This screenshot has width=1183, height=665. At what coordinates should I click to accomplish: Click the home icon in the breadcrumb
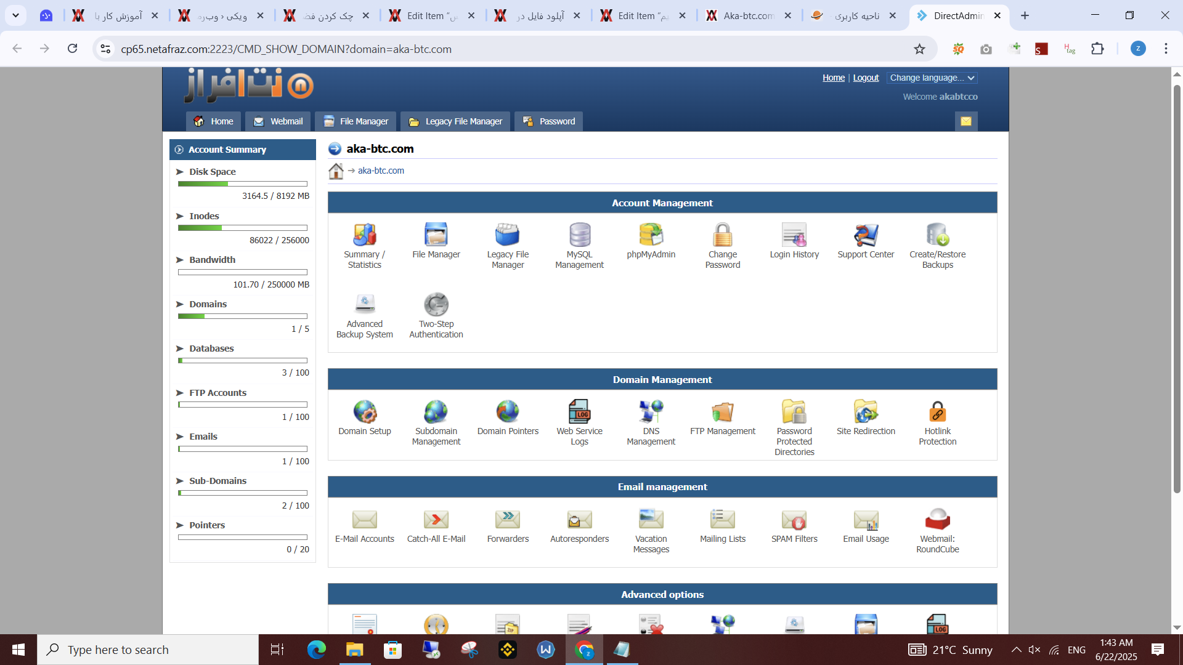(336, 171)
